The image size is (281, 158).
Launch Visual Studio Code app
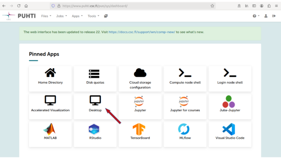pos(230,134)
